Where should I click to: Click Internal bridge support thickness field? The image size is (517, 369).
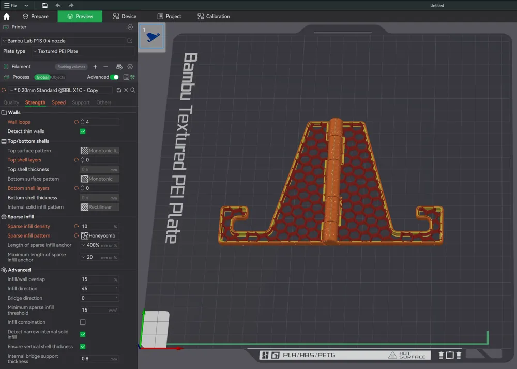tap(100, 359)
